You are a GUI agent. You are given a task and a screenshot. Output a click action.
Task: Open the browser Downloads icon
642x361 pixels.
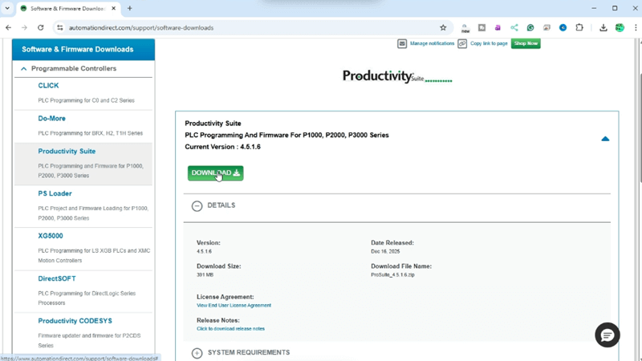[603, 27]
